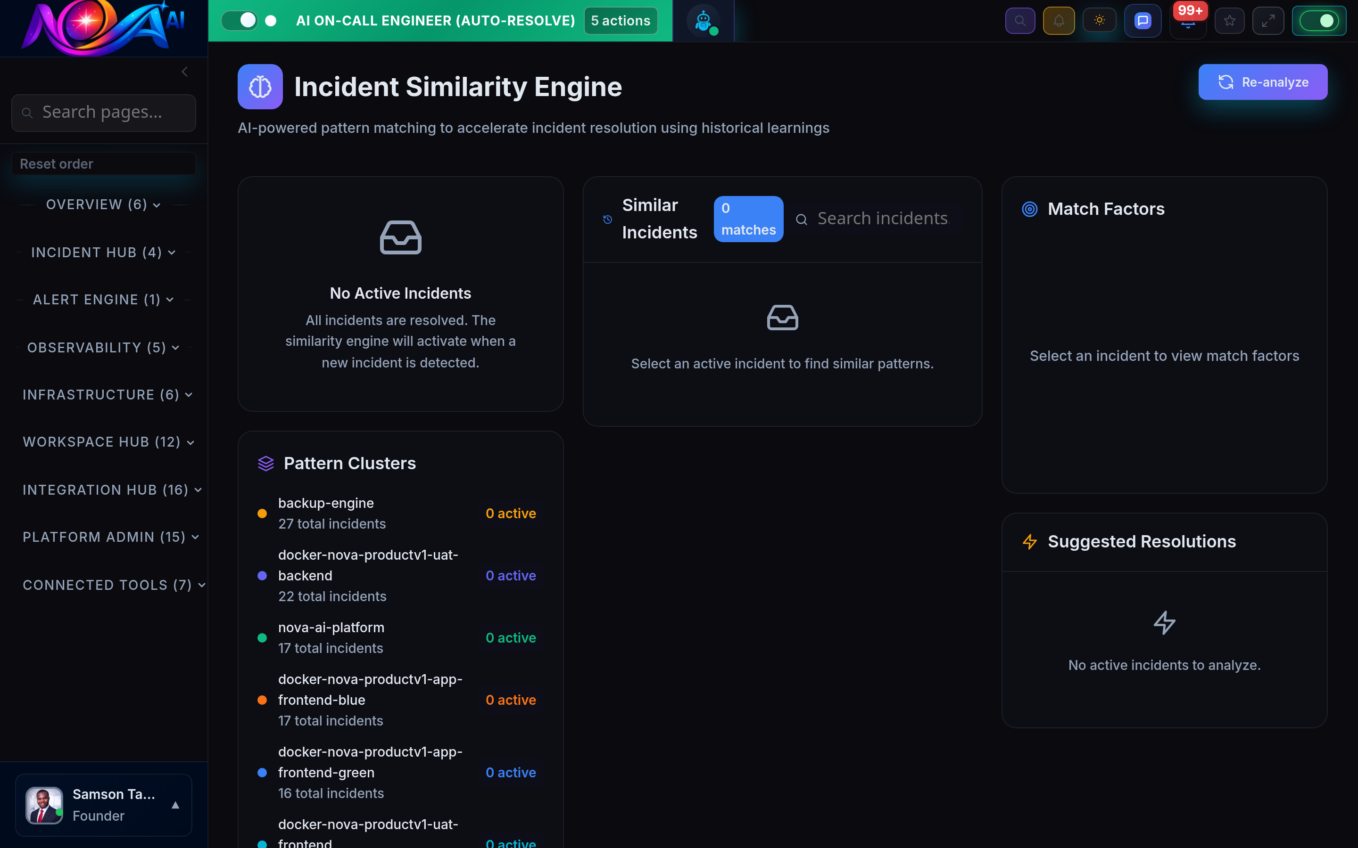Viewport: 1358px width, 848px height.
Task: Open search from the top toolbar
Action: point(1020,20)
